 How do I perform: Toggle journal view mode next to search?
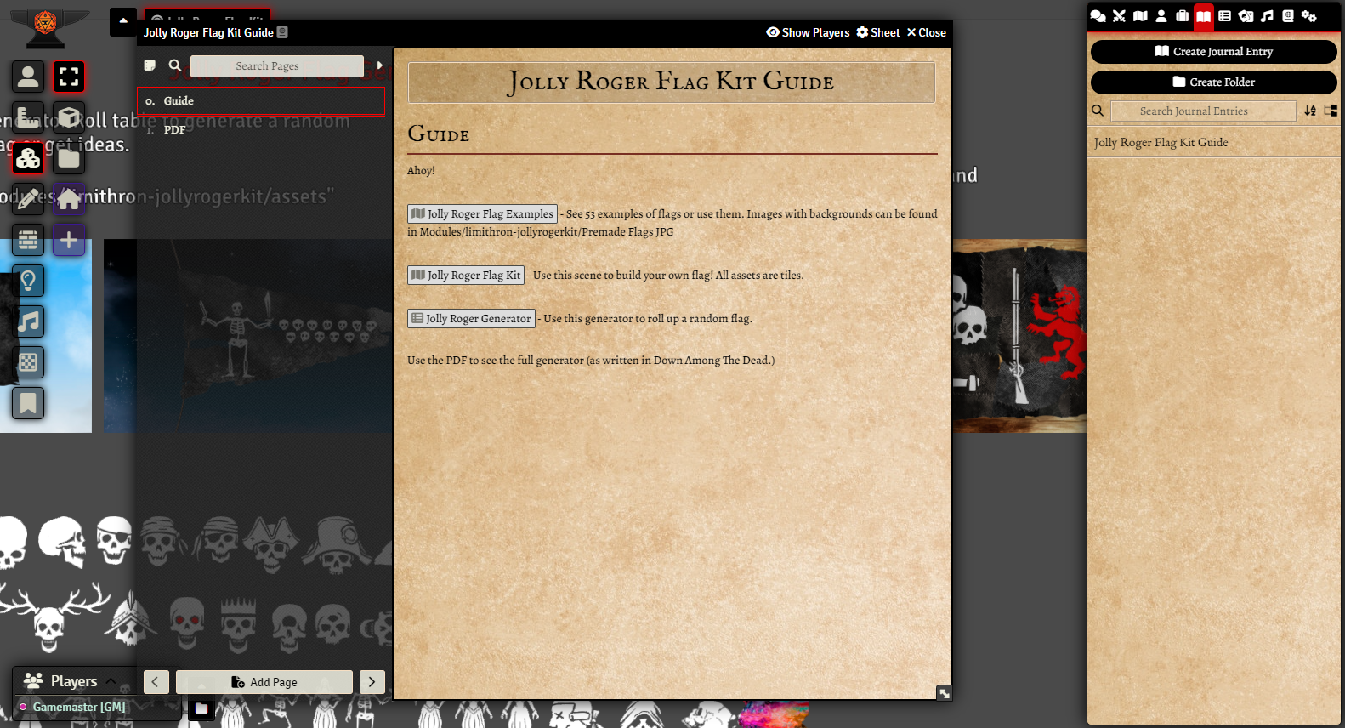tap(150, 65)
